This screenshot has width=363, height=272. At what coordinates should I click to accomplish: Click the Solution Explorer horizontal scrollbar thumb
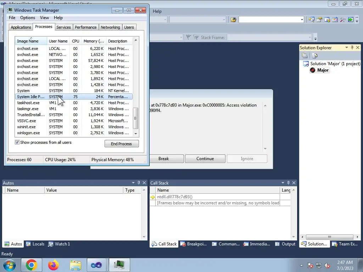[x=329, y=237]
